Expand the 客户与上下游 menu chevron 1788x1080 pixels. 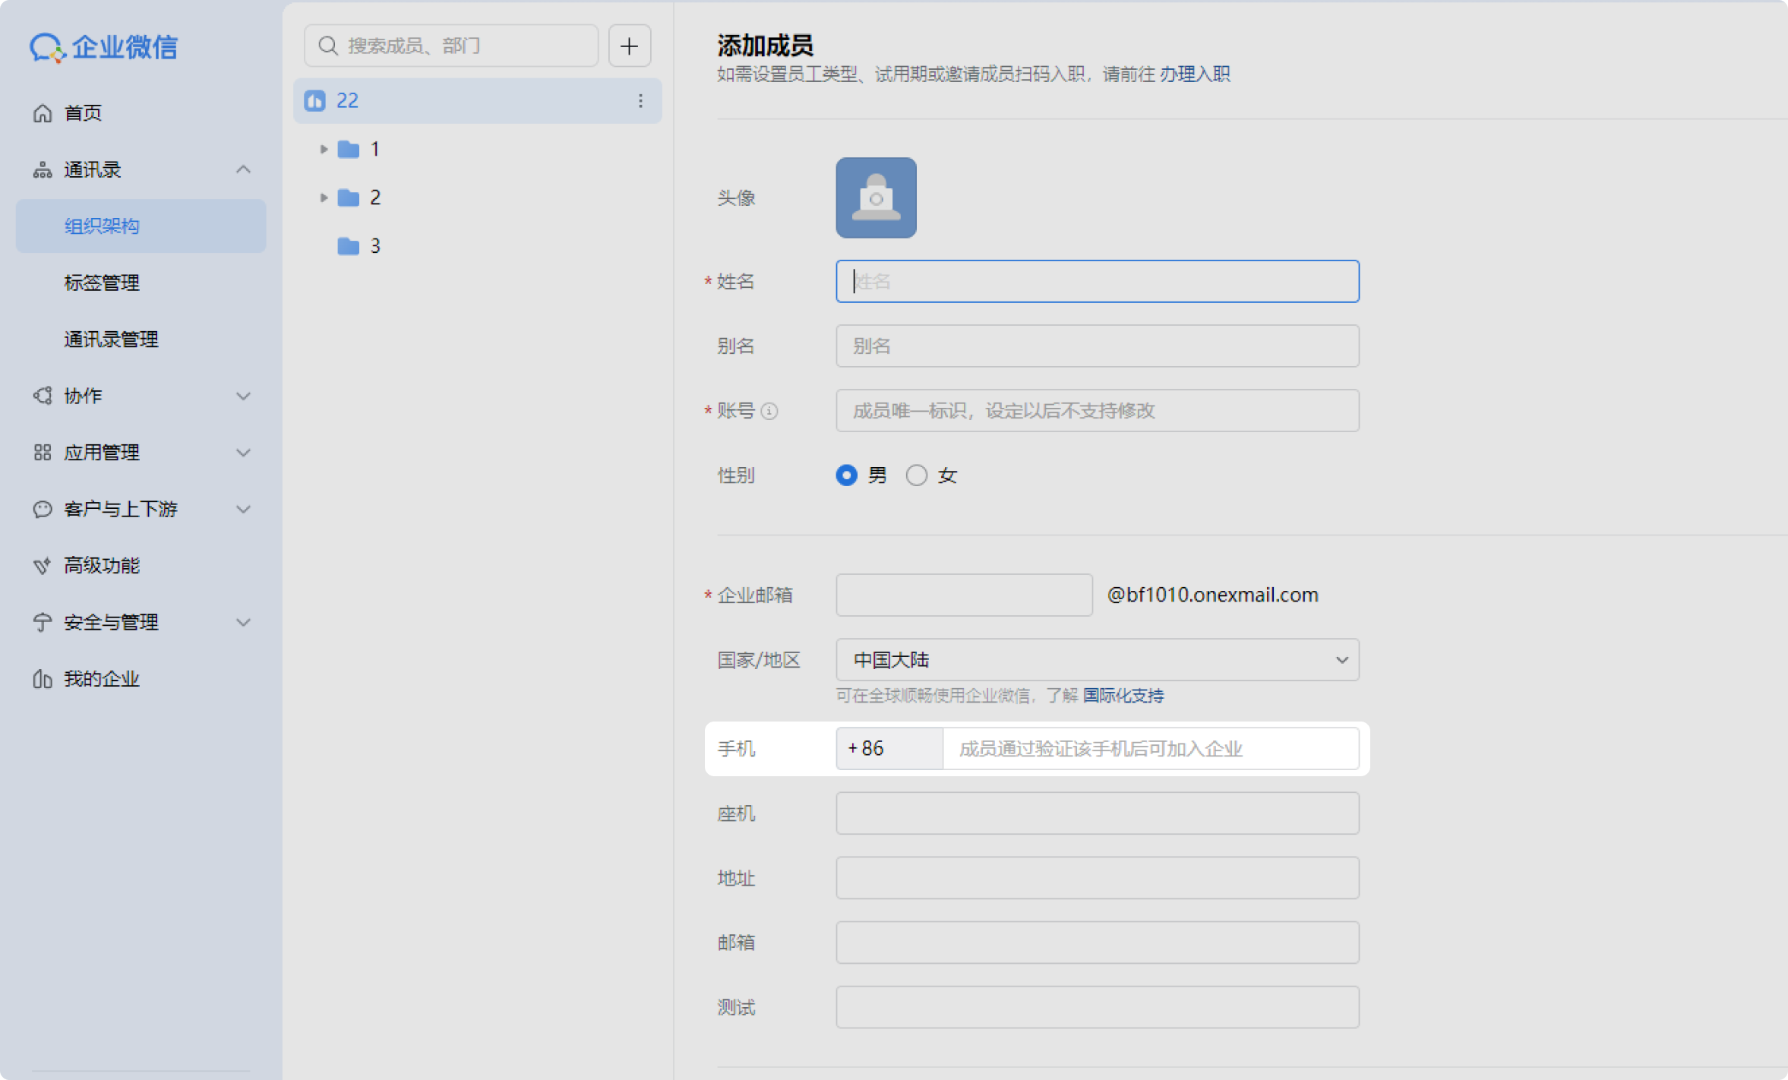tap(243, 509)
